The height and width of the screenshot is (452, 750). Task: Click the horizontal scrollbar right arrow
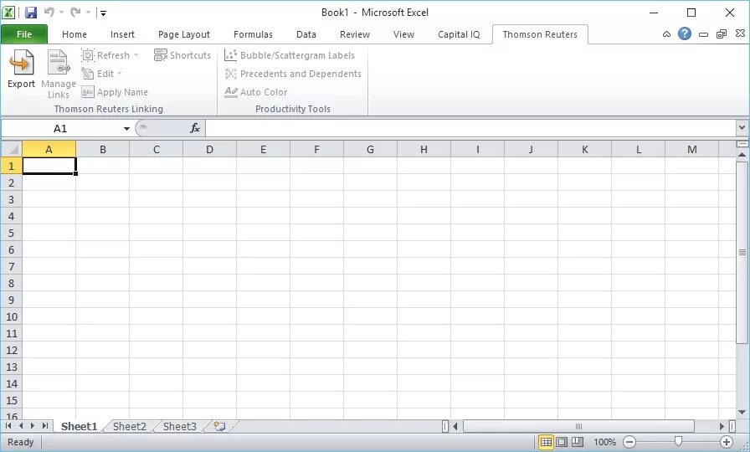[722, 426]
